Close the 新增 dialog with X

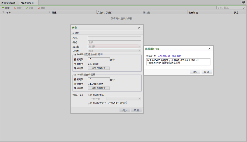(139, 28)
